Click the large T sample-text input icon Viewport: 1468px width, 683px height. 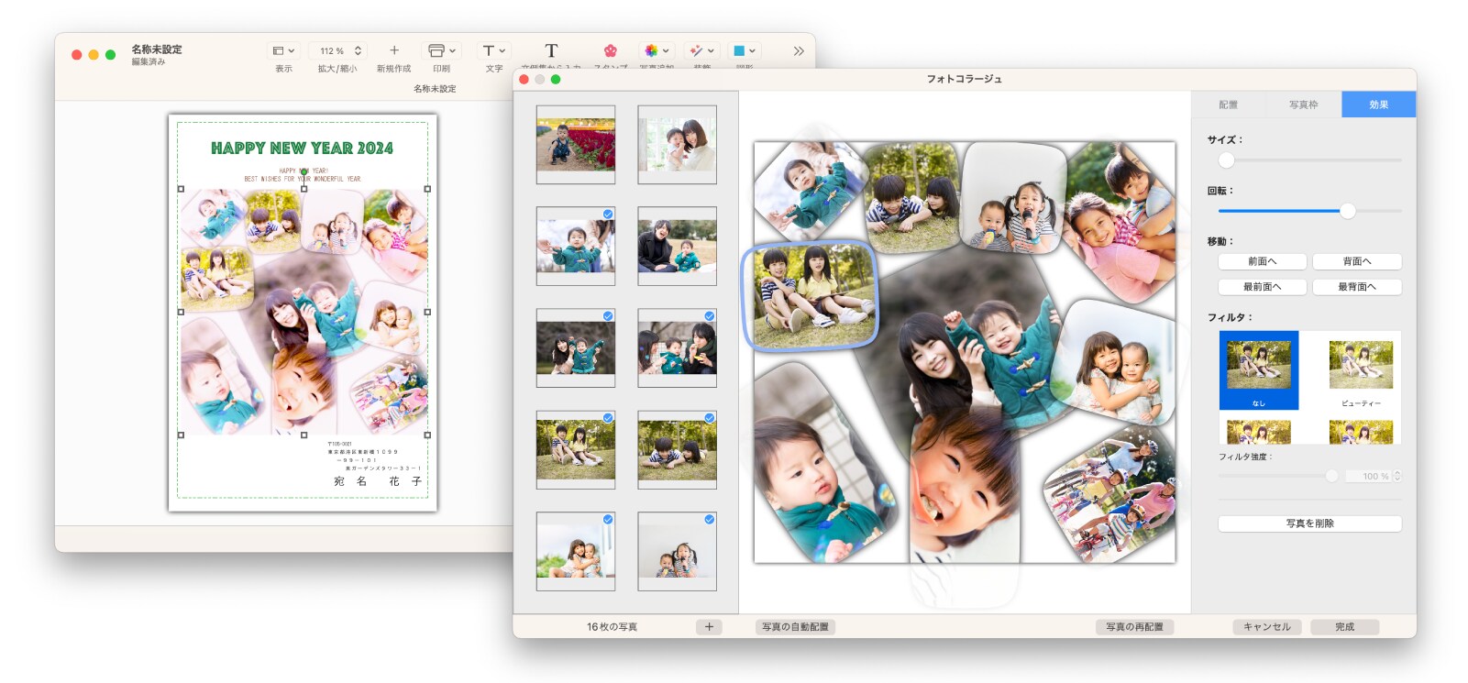(x=551, y=50)
